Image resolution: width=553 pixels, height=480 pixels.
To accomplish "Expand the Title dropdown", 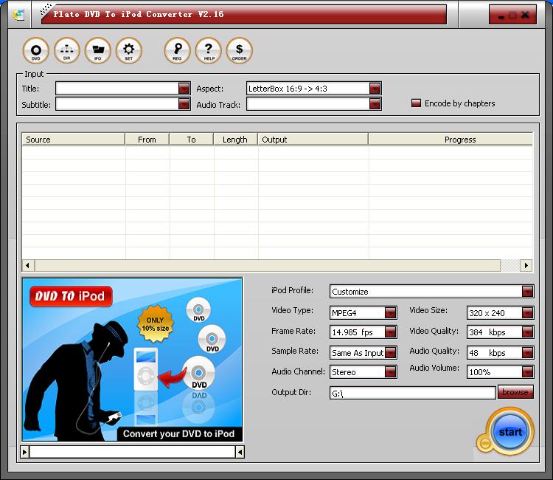I will [184, 88].
